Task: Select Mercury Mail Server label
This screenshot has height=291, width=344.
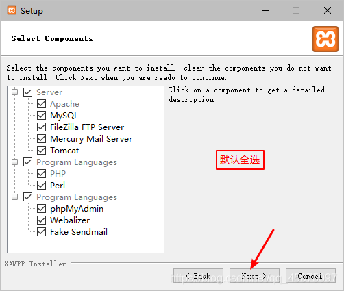Action: tap(91, 139)
